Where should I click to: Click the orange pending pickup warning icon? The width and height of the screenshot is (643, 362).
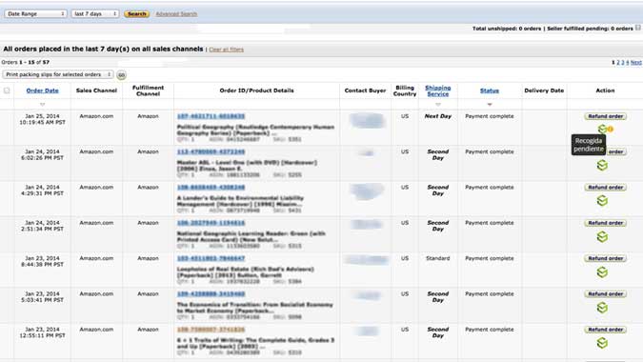tap(611, 130)
